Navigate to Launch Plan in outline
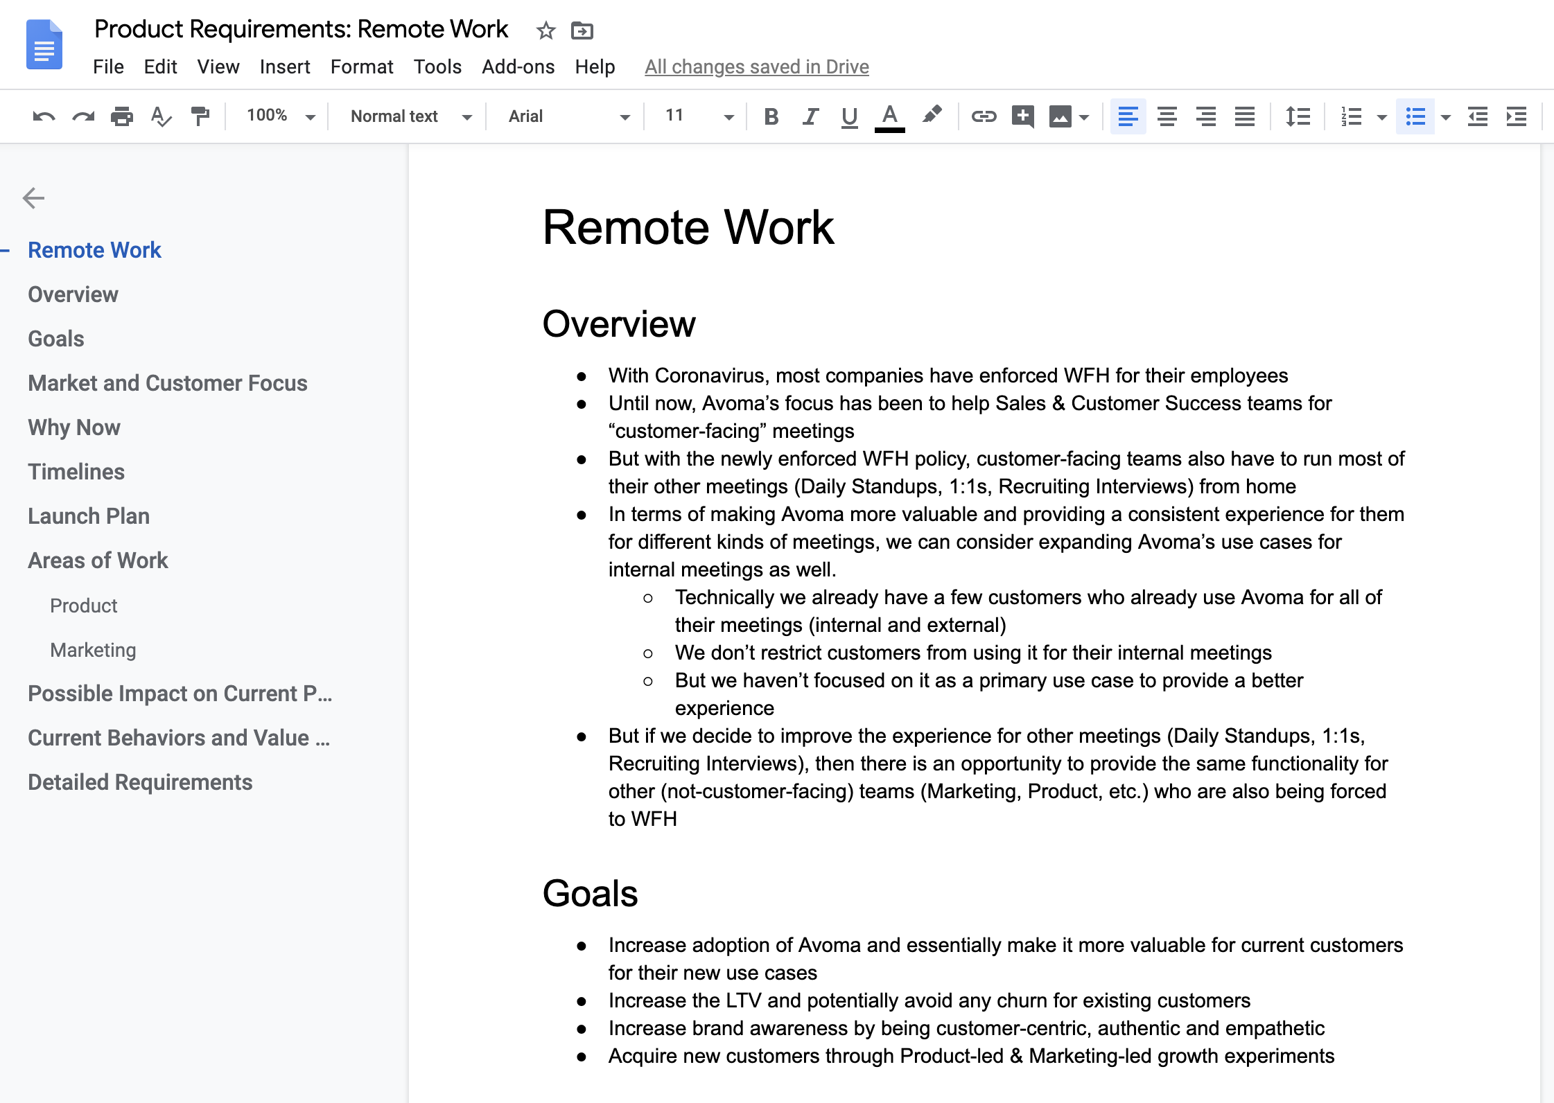Viewport: 1554px width, 1103px height. [x=89, y=516]
